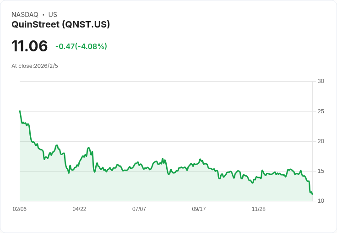Click the US market label
337x233 pixels.
[x=53, y=15]
